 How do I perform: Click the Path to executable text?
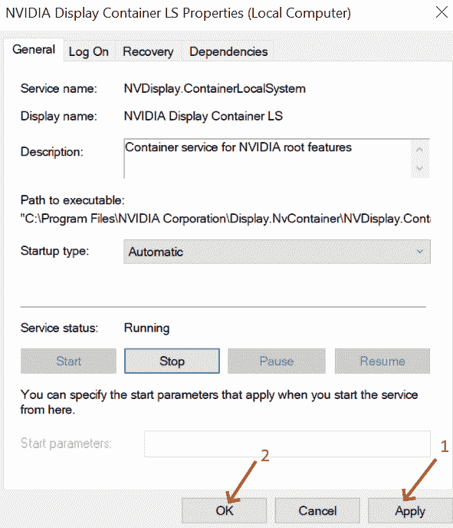coord(225,219)
